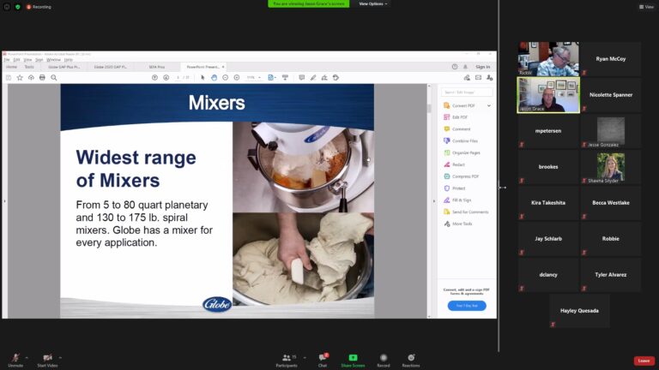659x370 pixels.
Task: Open audio options arrow beside Unmute
Action: tap(27, 357)
